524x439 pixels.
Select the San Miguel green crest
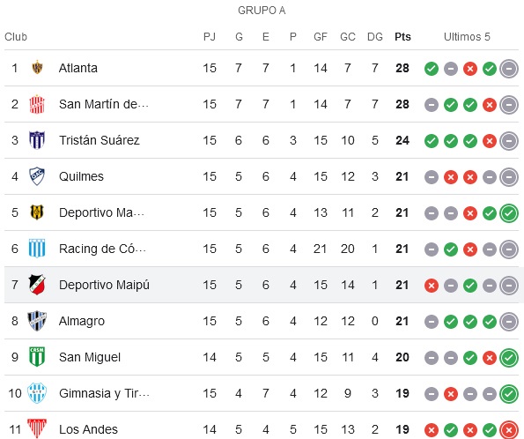pos(37,357)
